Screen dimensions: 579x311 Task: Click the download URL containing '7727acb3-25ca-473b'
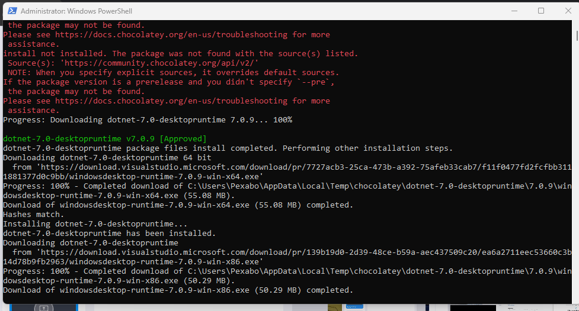(x=306, y=167)
